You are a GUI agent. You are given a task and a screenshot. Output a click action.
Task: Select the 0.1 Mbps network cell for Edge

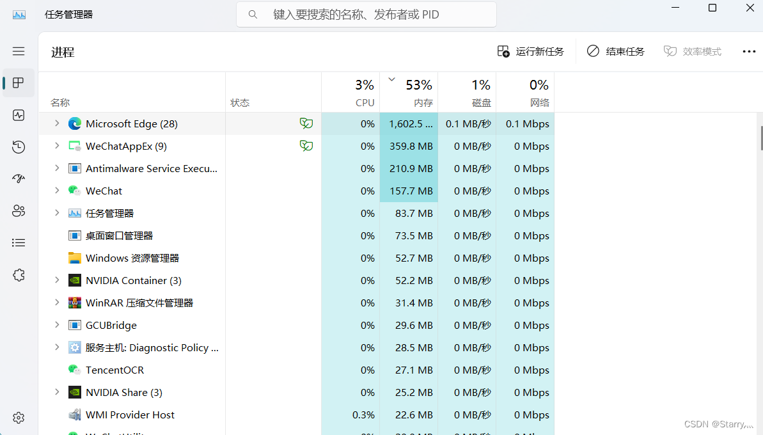(x=525, y=123)
